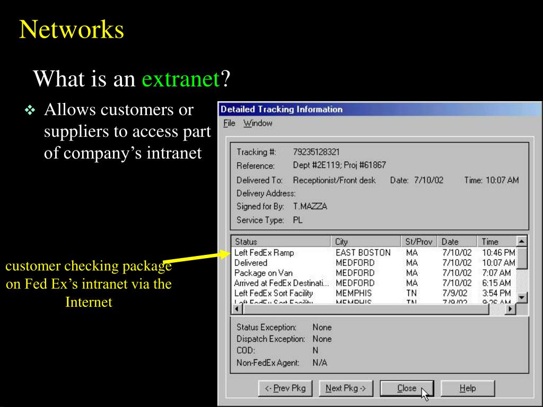Click the Non-FedEx Agent N/A value
The width and height of the screenshot is (543, 407).
coord(320,362)
